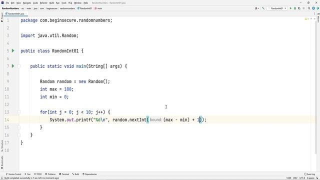Build project using the hammer icon
The width and height of the screenshot is (320, 180).
click(x=263, y=8)
